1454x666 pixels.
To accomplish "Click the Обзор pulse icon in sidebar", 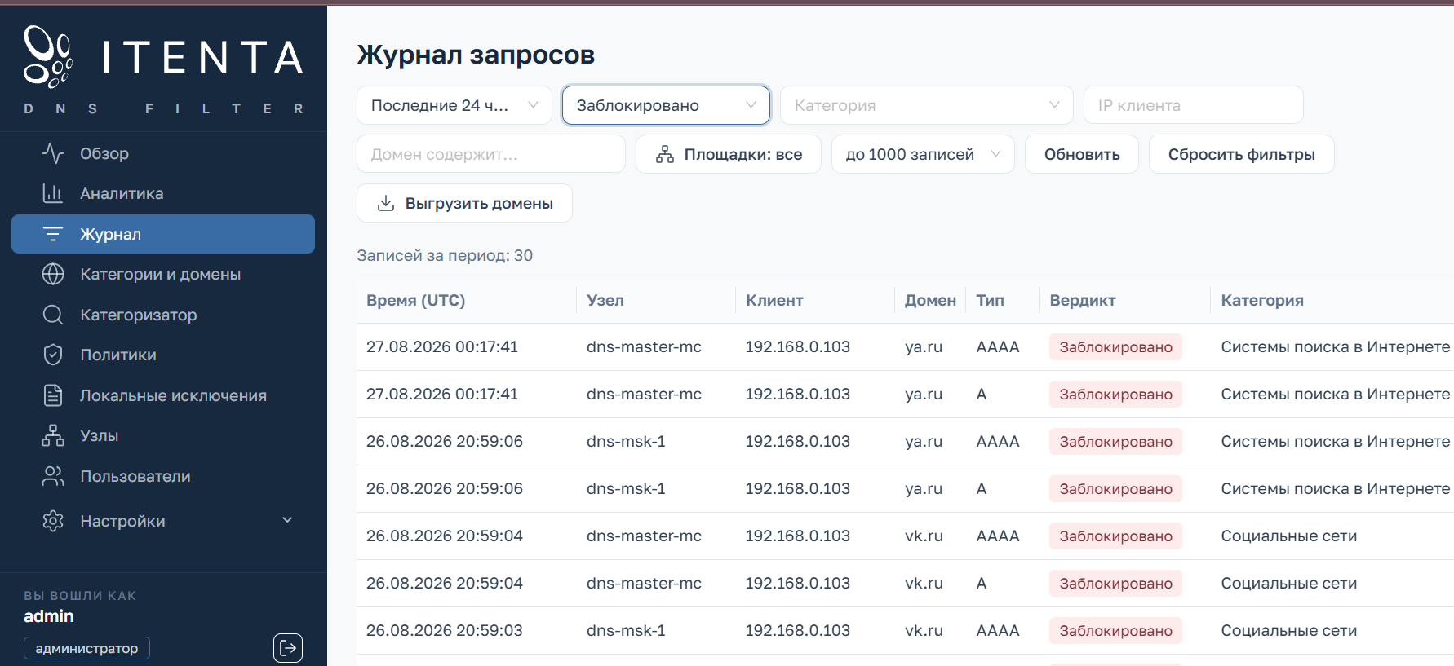I will tap(53, 153).
